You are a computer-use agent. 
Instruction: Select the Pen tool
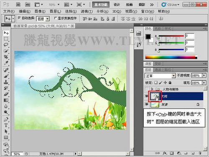point(6,119)
